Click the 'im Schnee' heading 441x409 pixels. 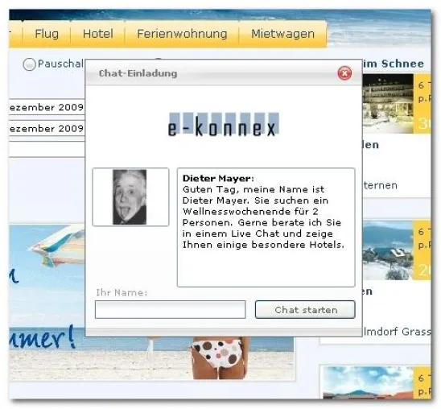point(393,64)
